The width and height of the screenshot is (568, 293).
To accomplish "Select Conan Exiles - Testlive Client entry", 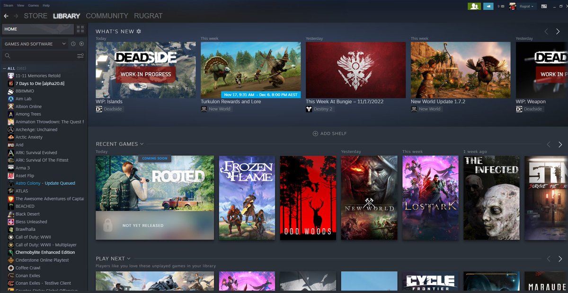I will pyautogui.click(x=43, y=283).
